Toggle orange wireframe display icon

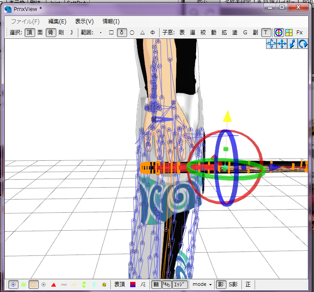[x=33, y=285]
